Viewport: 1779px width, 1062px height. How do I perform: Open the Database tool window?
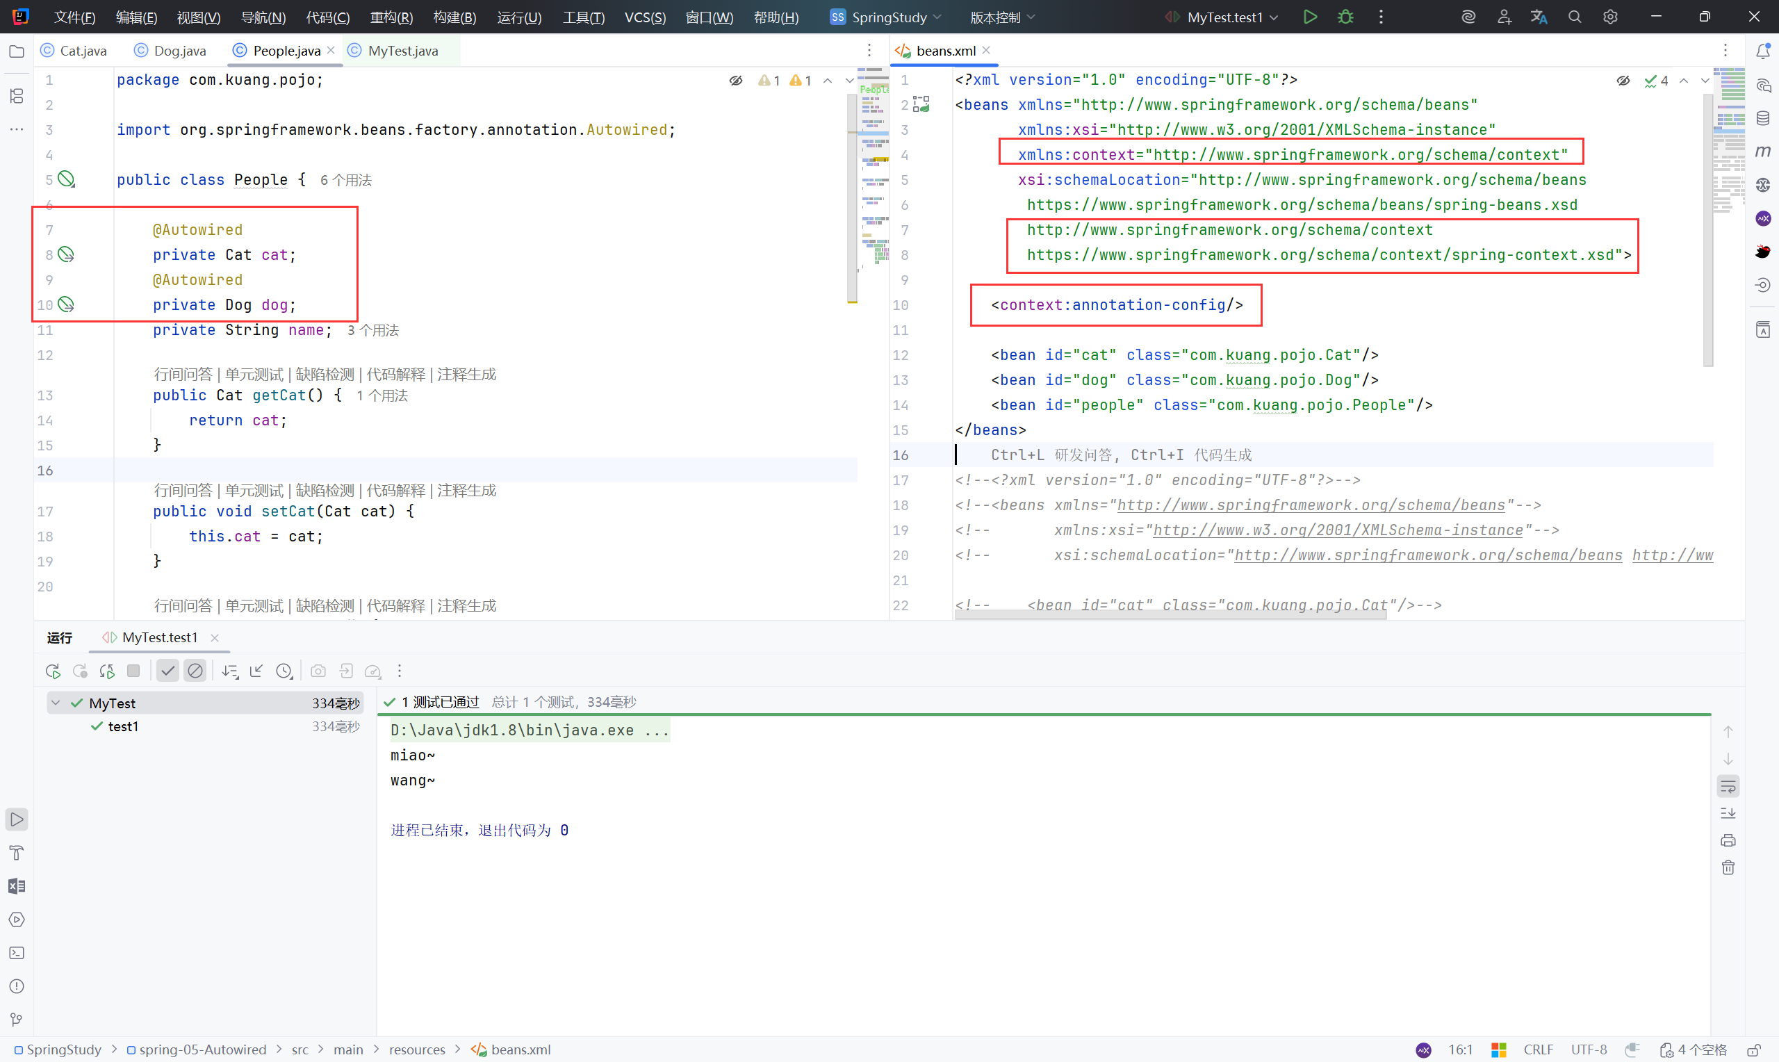(x=1762, y=118)
